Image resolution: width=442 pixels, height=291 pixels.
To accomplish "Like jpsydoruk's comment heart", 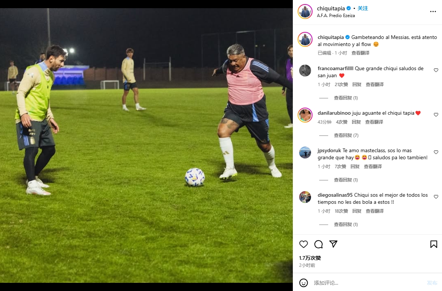I will (436, 152).
